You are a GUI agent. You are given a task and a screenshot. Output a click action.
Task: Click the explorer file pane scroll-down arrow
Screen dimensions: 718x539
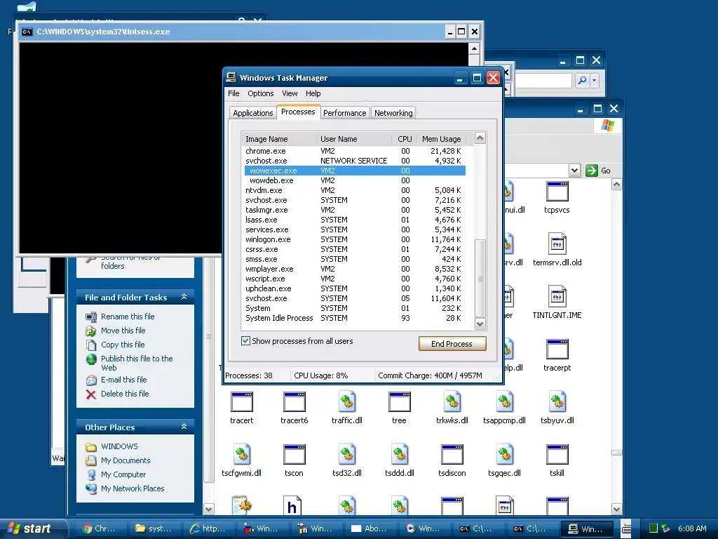point(616,510)
